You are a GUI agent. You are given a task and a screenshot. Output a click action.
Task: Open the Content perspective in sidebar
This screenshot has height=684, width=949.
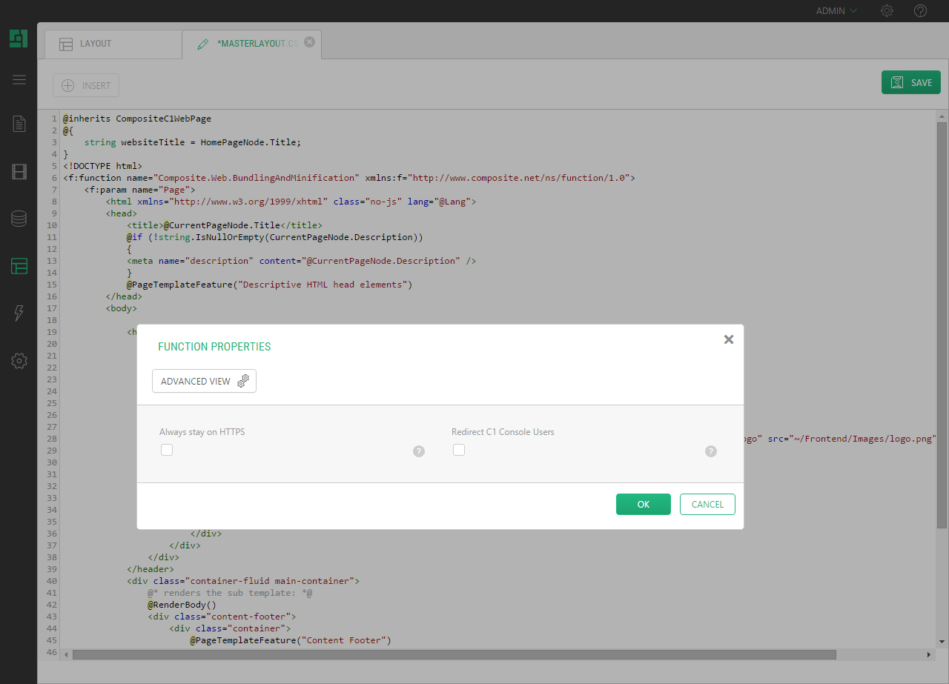coord(19,124)
